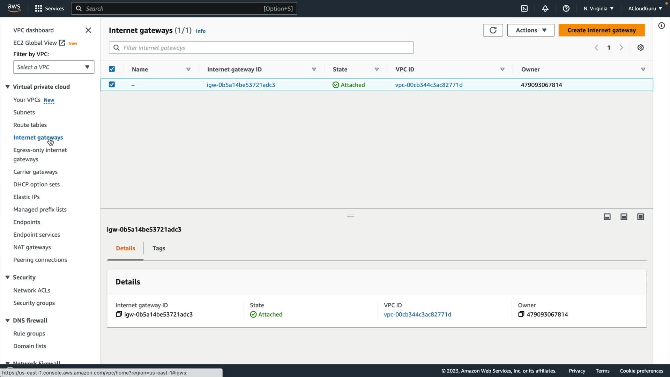Screen dimensions: 670x377
Task: Open the Actions dropdown menu
Action: point(530,30)
